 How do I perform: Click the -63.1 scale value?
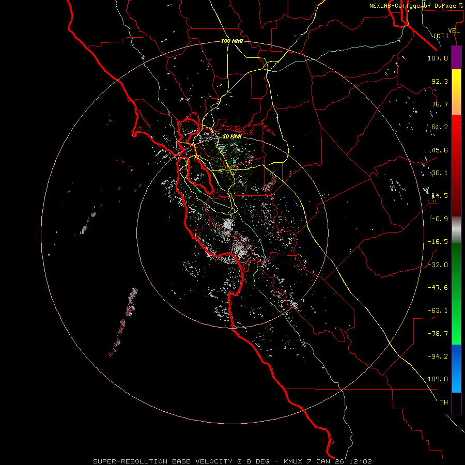pos(438,311)
